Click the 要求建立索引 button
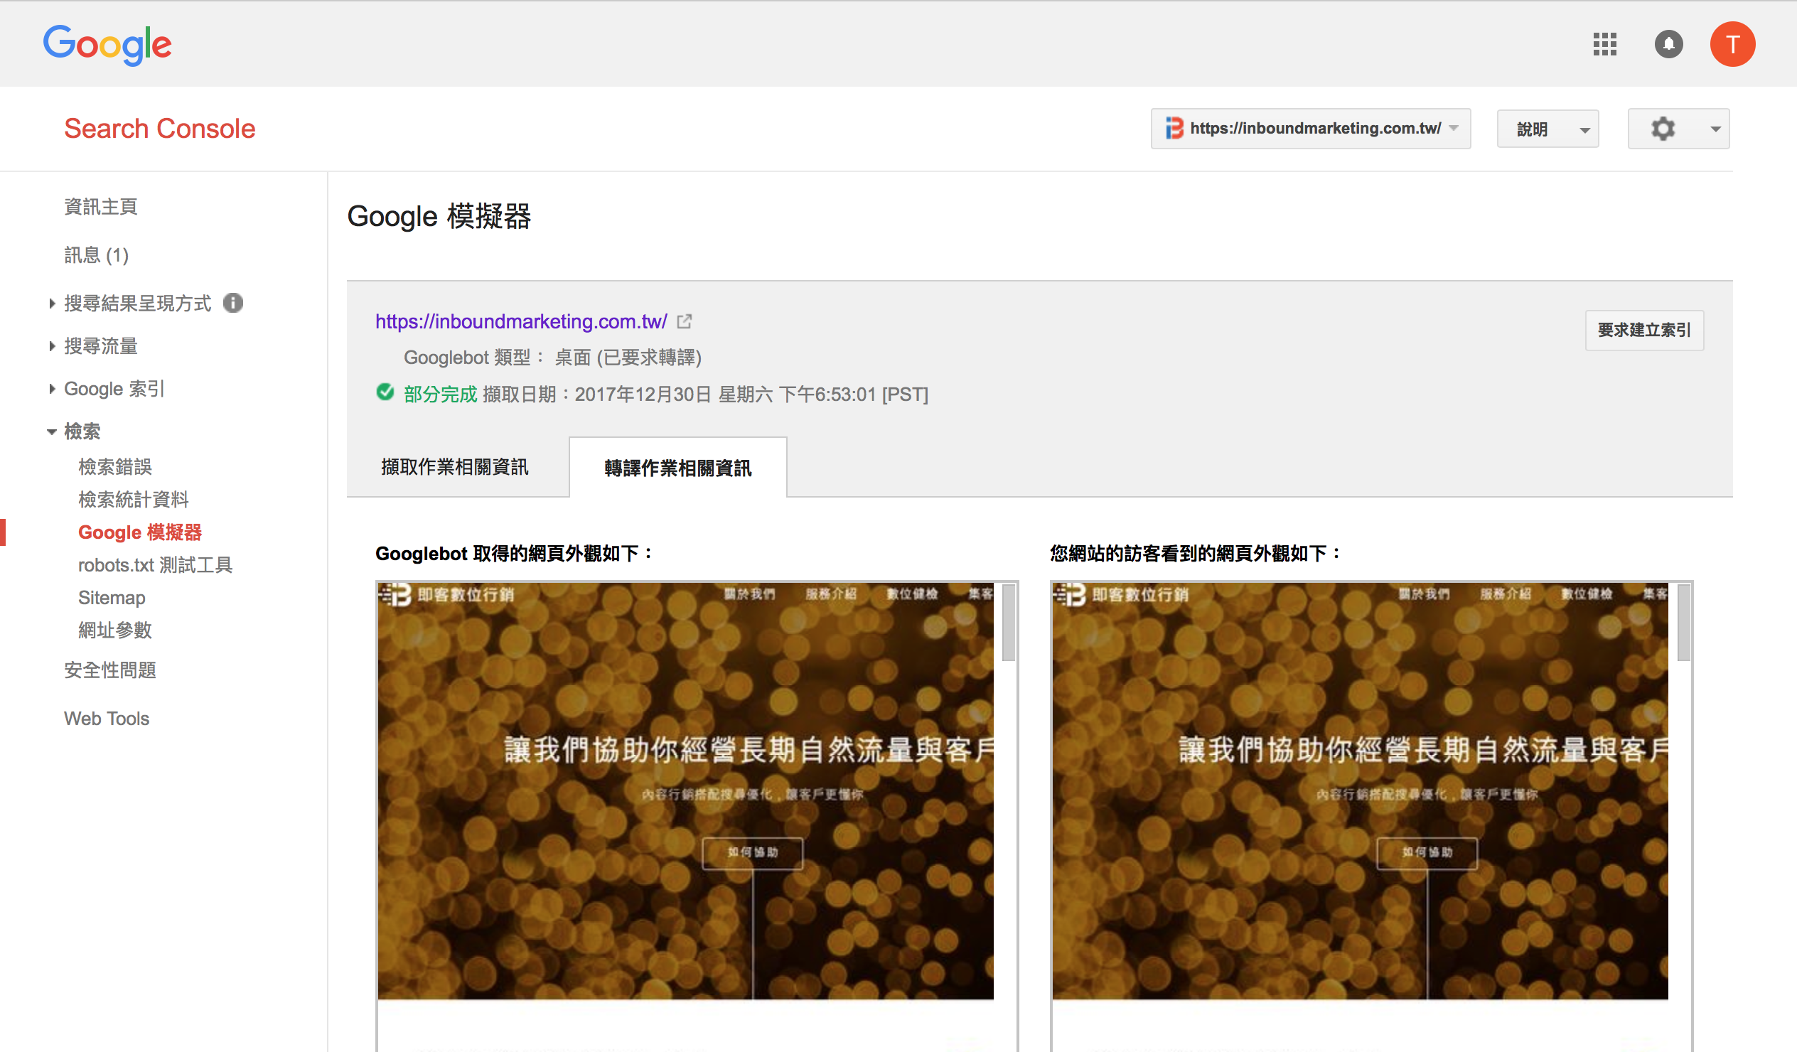The width and height of the screenshot is (1797, 1052). pos(1643,331)
